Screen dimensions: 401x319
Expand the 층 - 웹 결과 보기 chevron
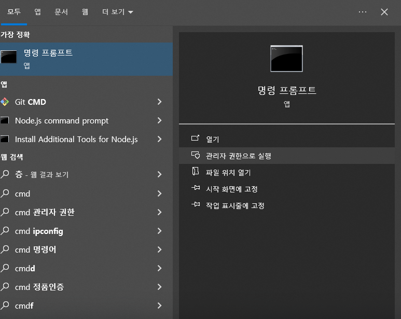(160, 174)
